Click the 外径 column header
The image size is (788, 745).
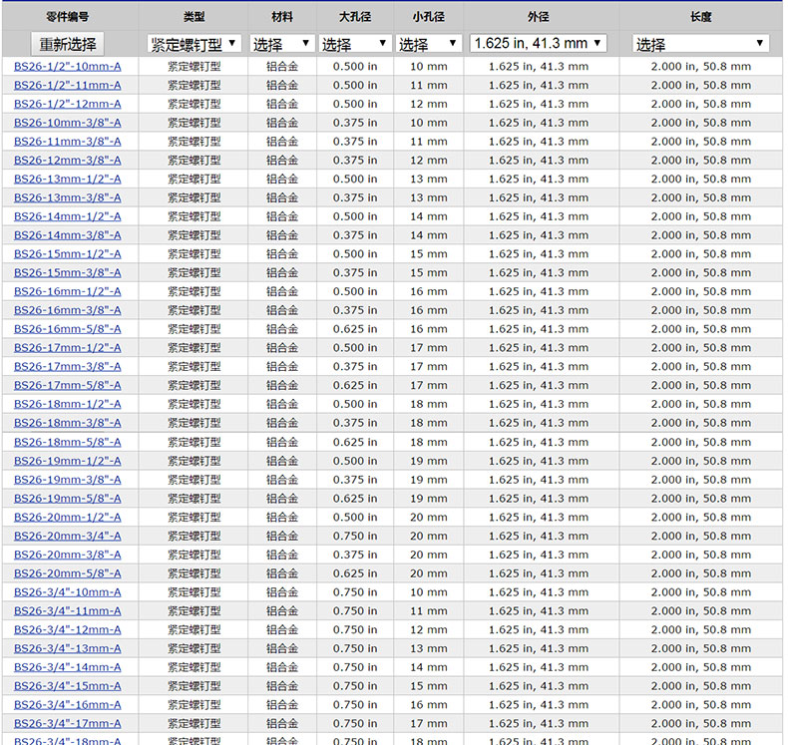tap(538, 17)
